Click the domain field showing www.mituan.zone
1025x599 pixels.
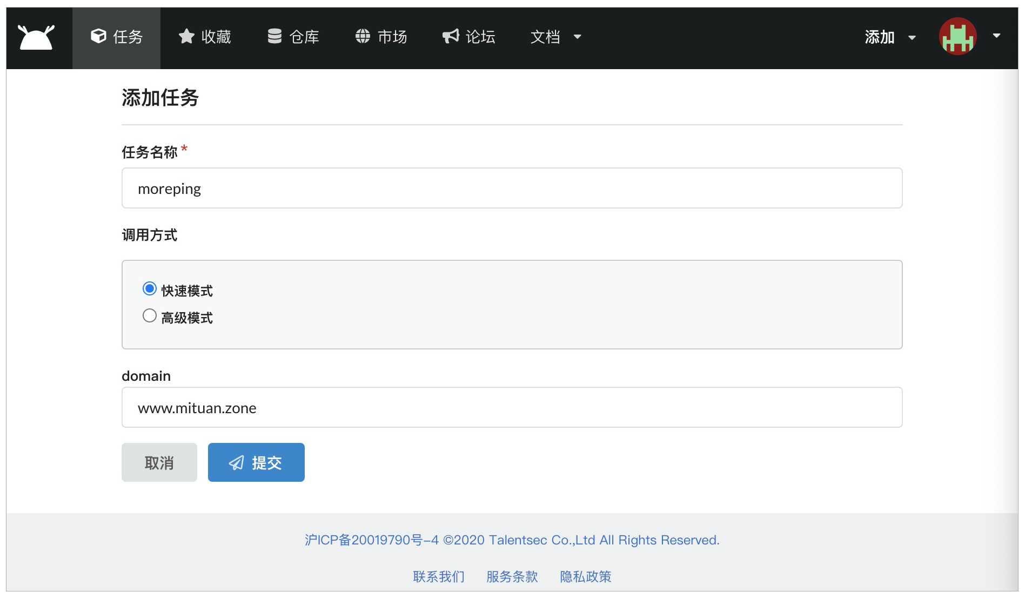(x=511, y=408)
